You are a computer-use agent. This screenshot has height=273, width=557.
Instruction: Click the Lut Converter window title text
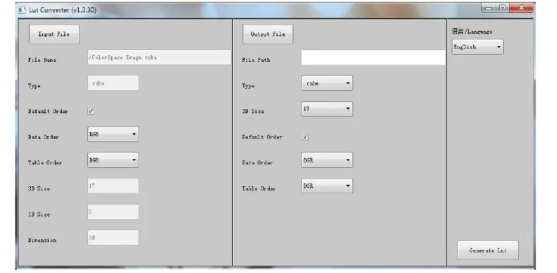pos(62,10)
